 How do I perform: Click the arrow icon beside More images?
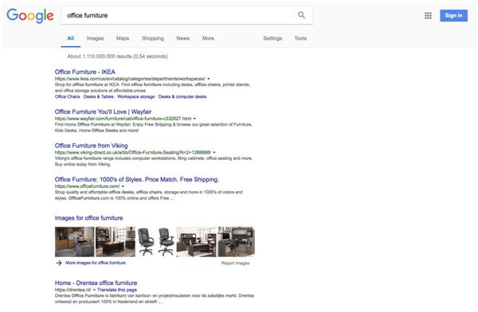pos(58,263)
